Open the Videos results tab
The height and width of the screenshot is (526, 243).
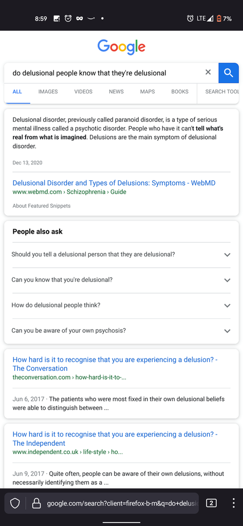click(x=83, y=91)
